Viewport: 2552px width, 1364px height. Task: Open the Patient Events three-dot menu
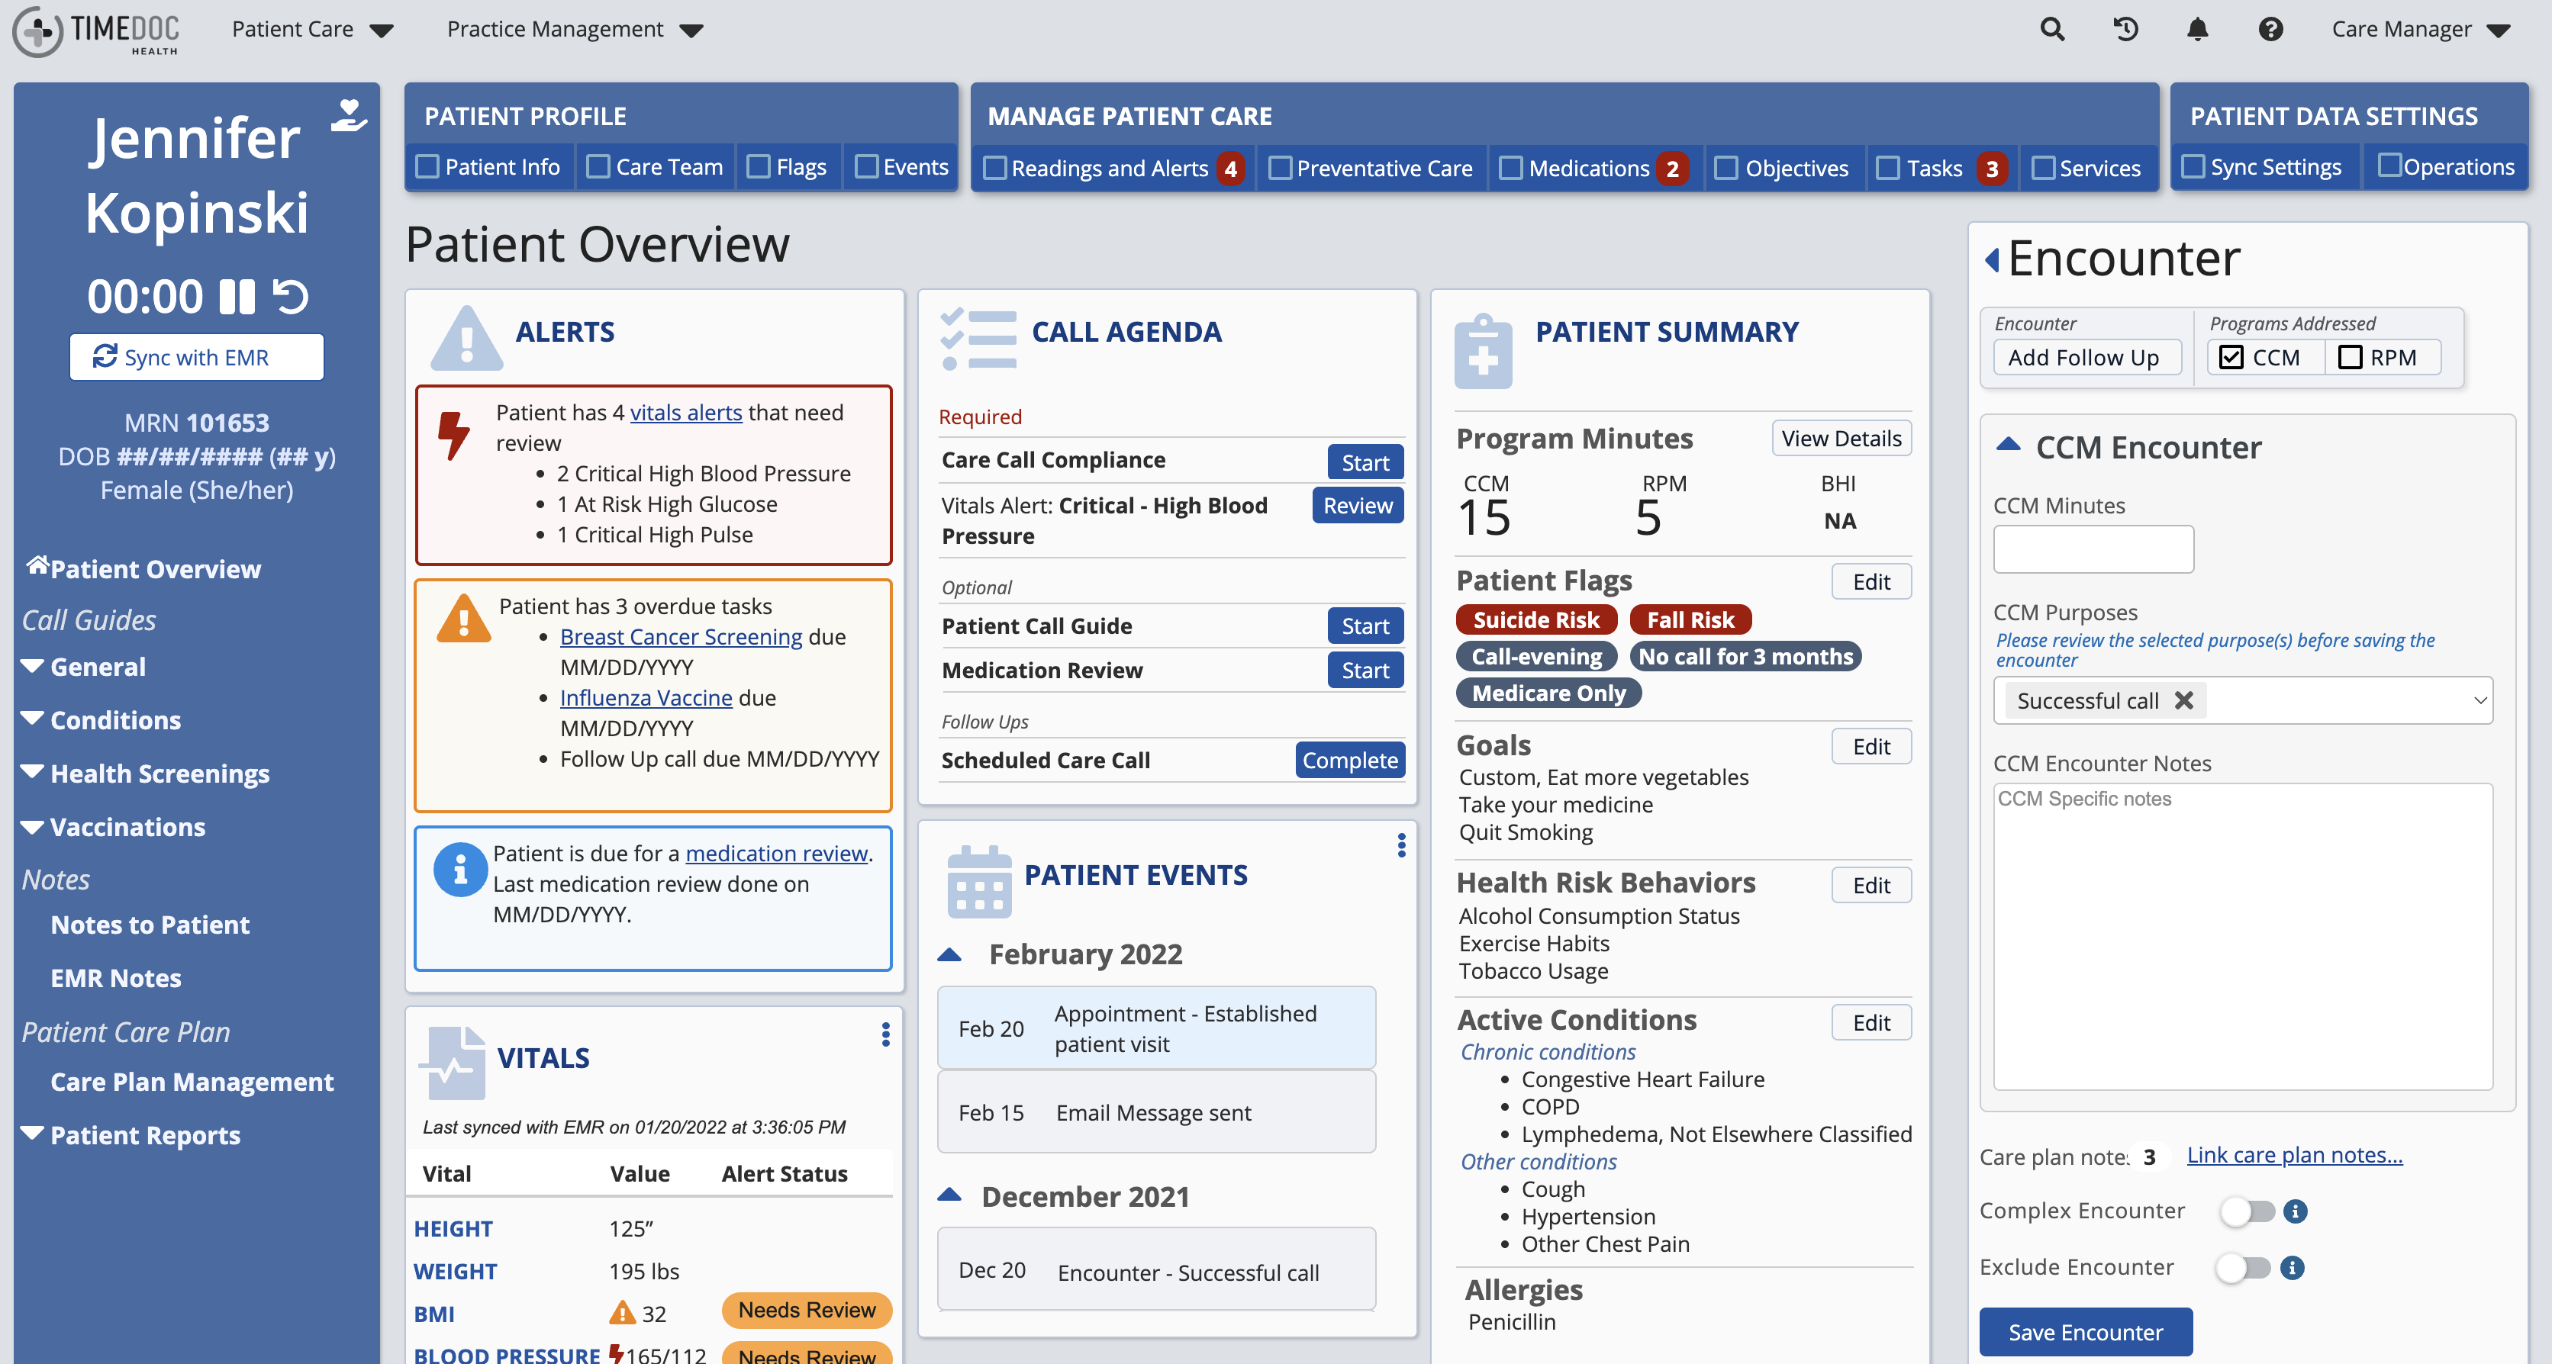1401,845
